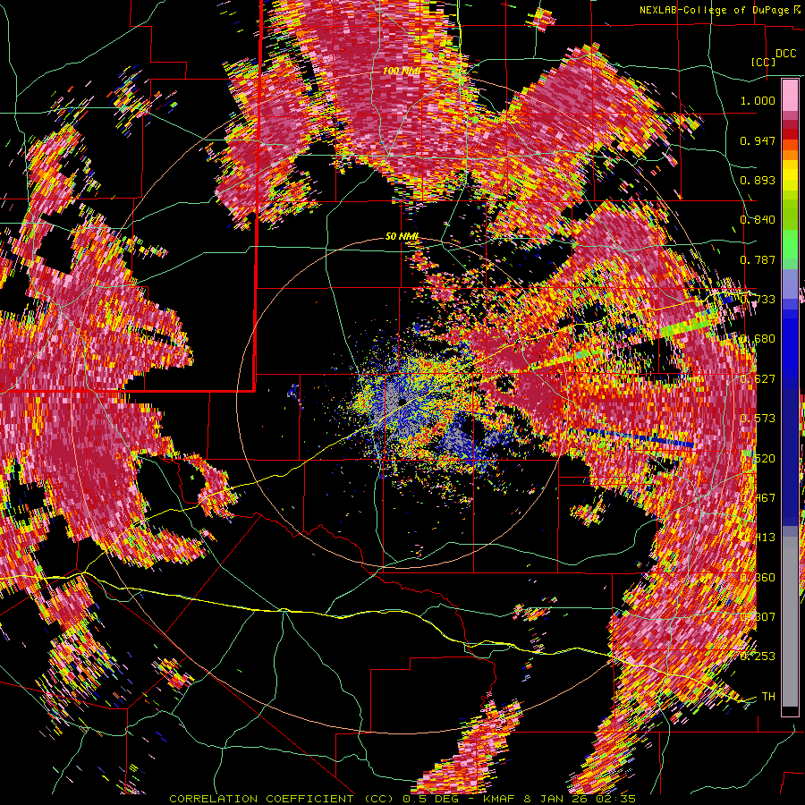Select the 0.787 scale value
The image size is (805, 805).
[758, 259]
